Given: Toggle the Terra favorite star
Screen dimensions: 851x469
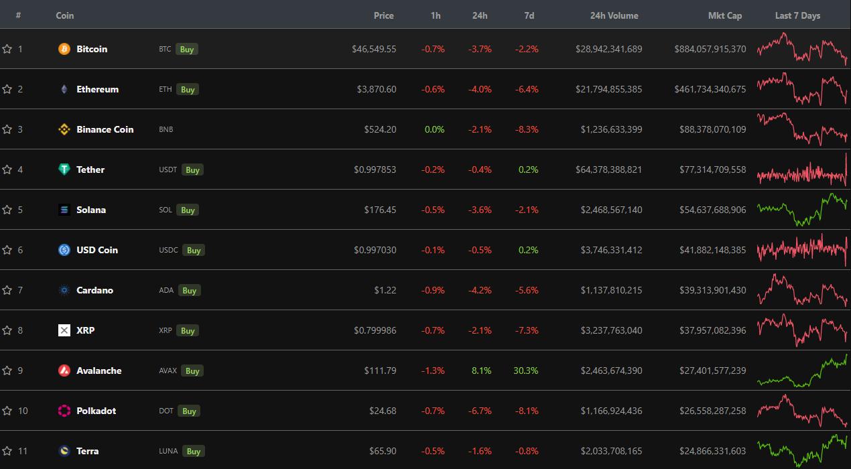Looking at the screenshot, I should click(7, 451).
